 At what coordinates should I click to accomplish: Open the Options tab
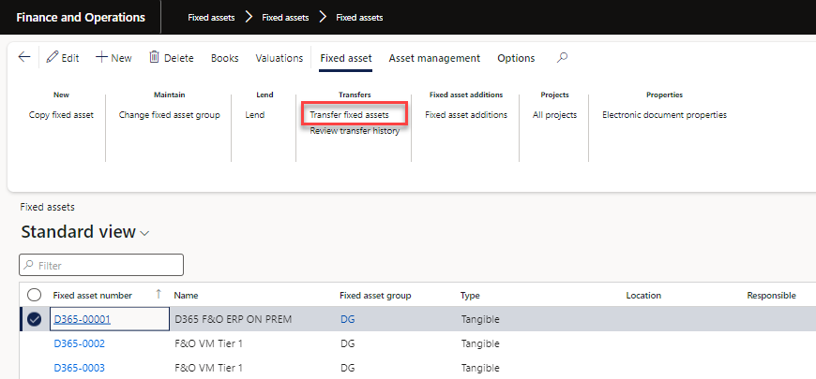(516, 58)
